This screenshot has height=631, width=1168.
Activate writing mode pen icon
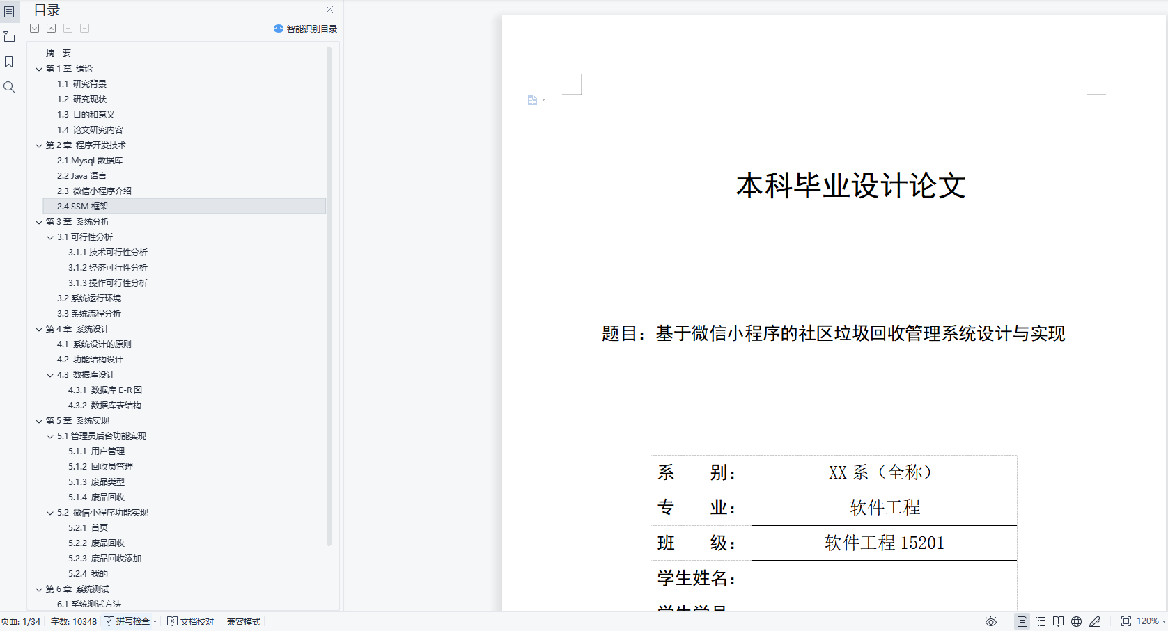(1095, 621)
